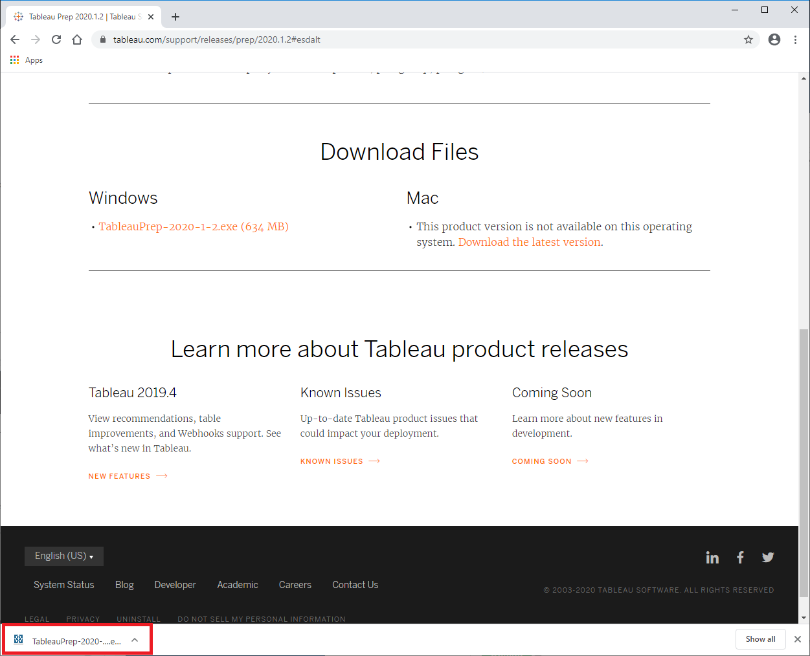The width and height of the screenshot is (810, 656).
Task: Click the address bar URL
Action: click(217, 39)
